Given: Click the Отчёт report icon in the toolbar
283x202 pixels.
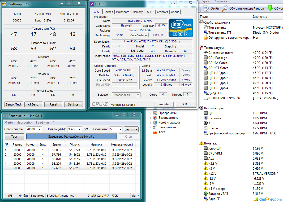Looking at the screenshot, I should [206, 8].
